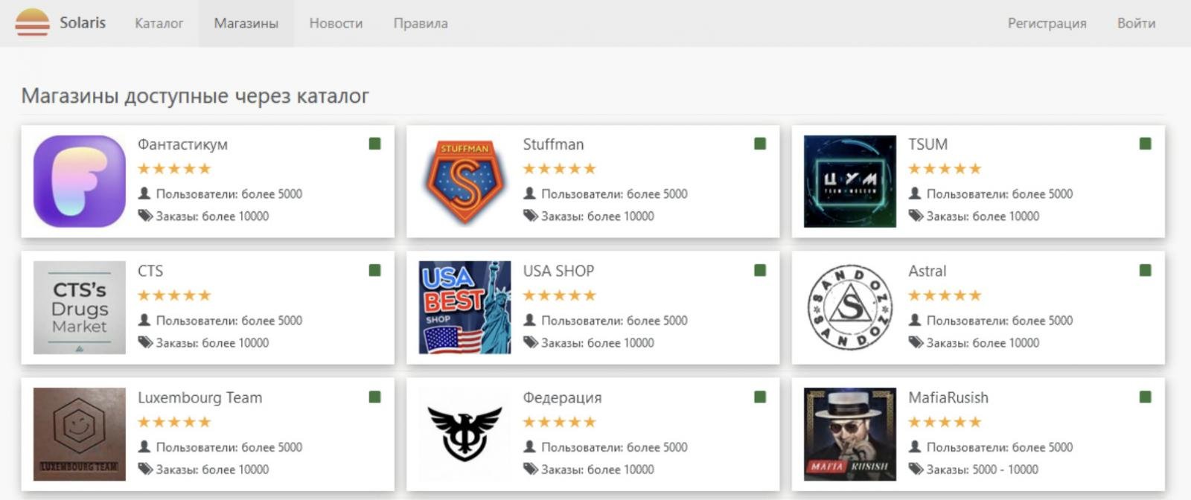Open the USA SHOP store name link
The image size is (1191, 500).
[x=558, y=271]
